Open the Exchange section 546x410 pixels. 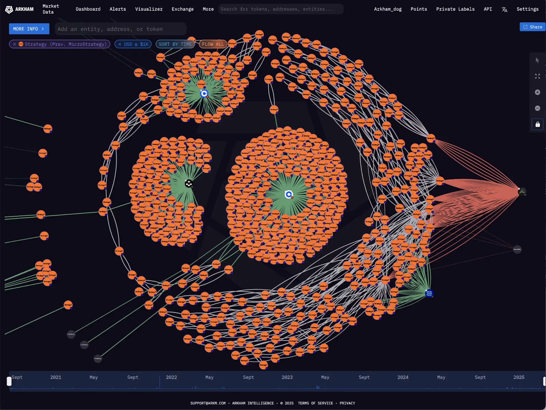[x=183, y=9]
